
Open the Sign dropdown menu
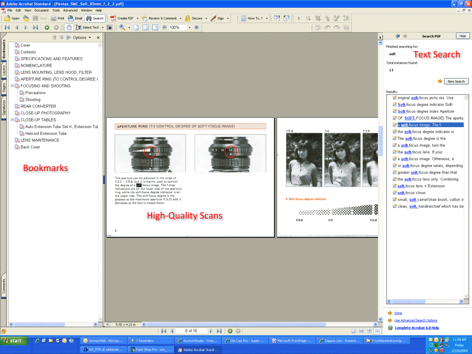(x=228, y=18)
